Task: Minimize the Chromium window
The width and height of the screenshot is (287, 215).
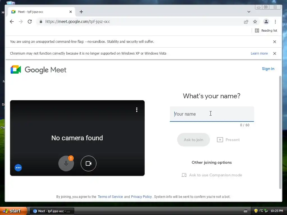Action: (x=259, y=7)
